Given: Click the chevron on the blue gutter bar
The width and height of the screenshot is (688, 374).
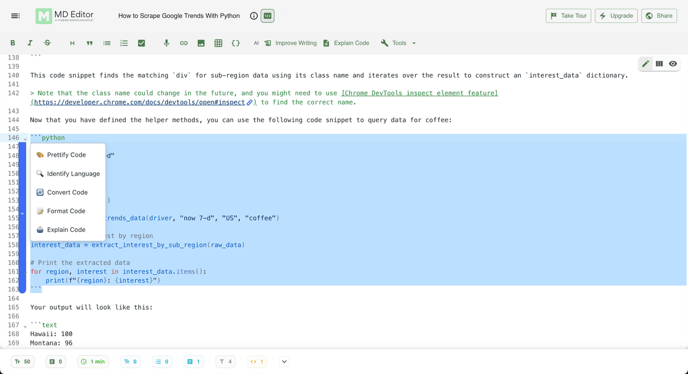Looking at the screenshot, I should pos(22,213).
